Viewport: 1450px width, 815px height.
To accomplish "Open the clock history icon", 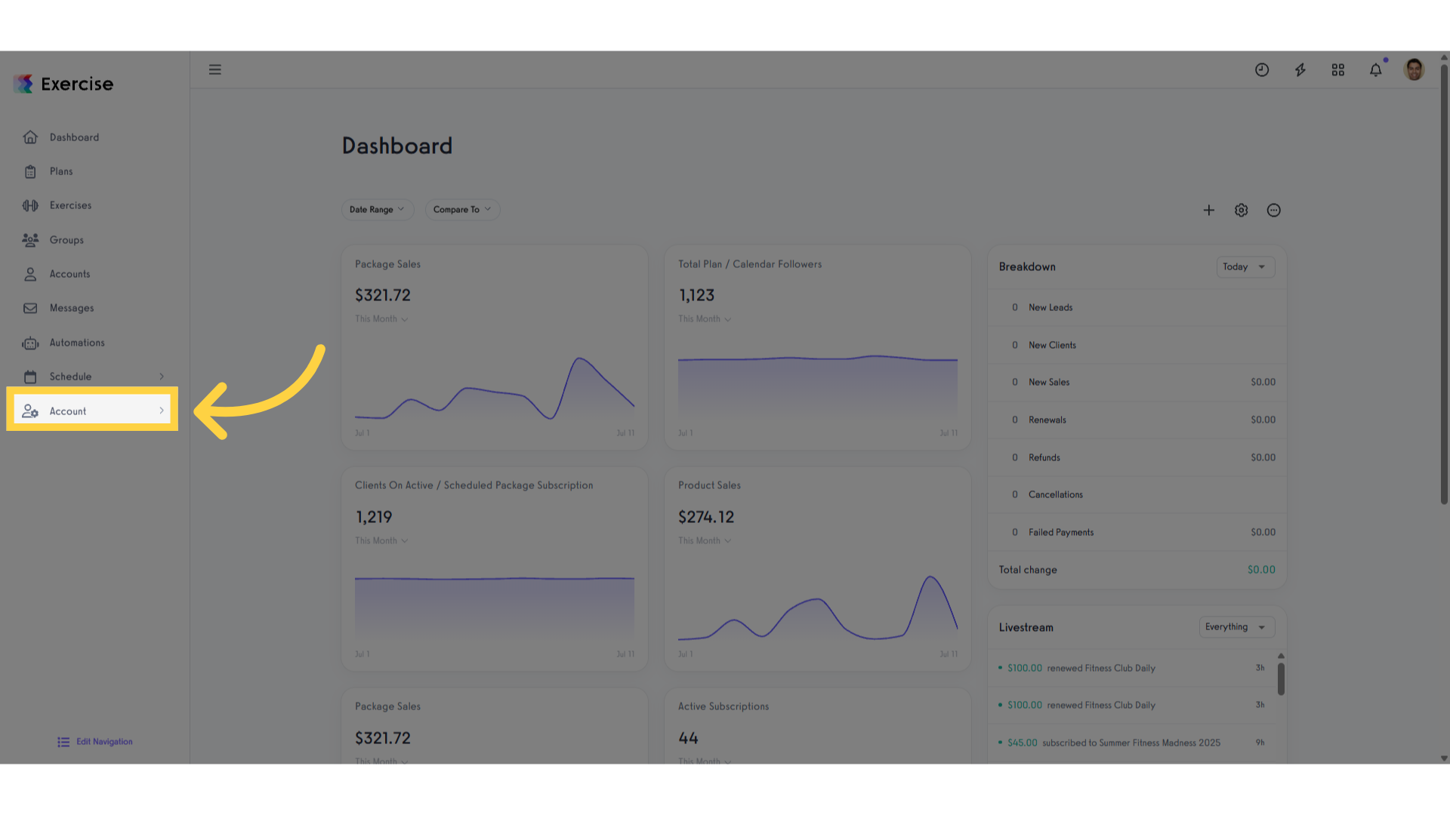I will pos(1262,69).
